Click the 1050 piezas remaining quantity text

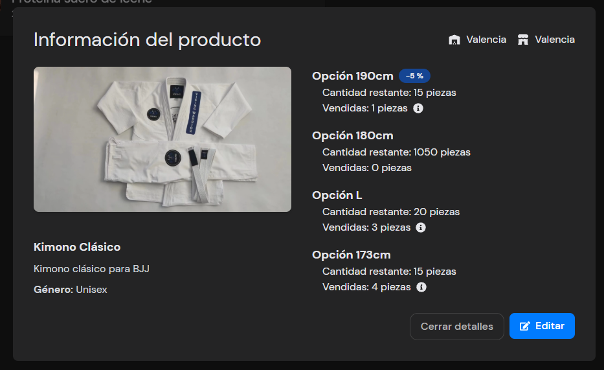coord(442,152)
